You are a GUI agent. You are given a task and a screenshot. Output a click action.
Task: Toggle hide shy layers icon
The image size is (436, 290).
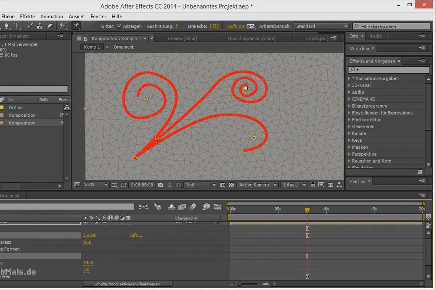tap(172, 207)
